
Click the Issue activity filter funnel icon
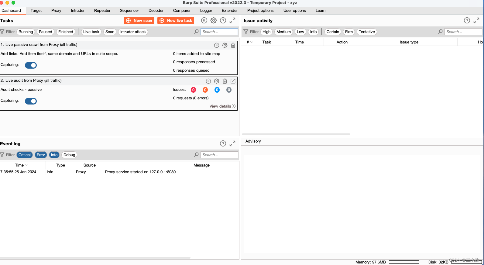pyautogui.click(x=246, y=32)
